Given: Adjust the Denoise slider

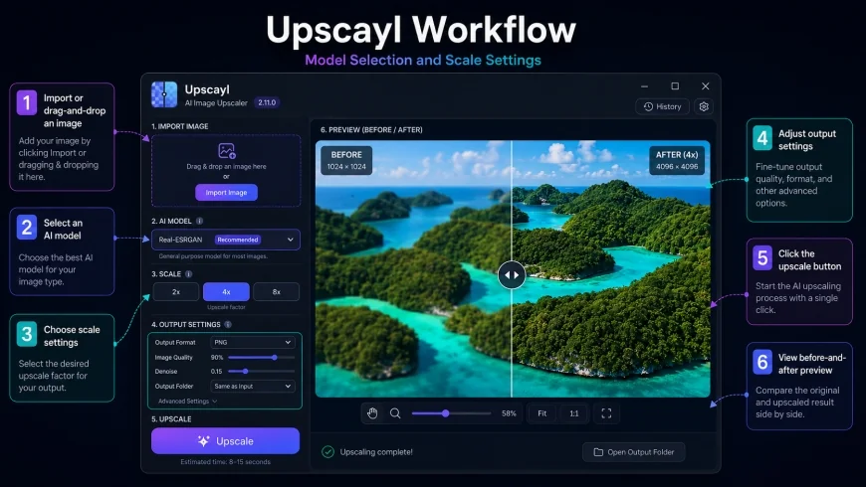Looking at the screenshot, I should pos(261,371).
